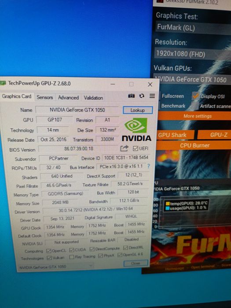The image size is (231, 308).
Task: Toggle the OpenGL 4.6 checkbox
Action: 120,255
